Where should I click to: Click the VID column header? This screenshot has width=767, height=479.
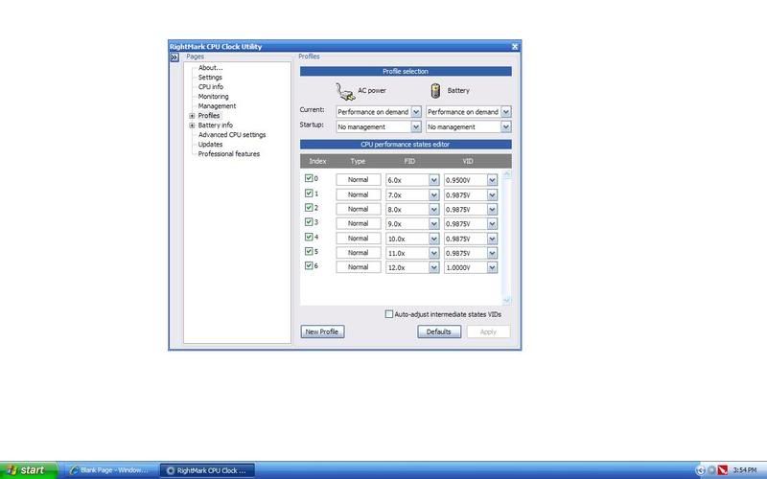468,161
